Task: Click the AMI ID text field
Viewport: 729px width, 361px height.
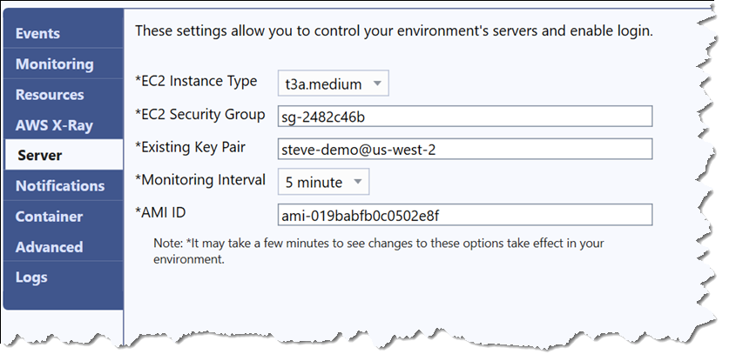Action: click(x=465, y=215)
